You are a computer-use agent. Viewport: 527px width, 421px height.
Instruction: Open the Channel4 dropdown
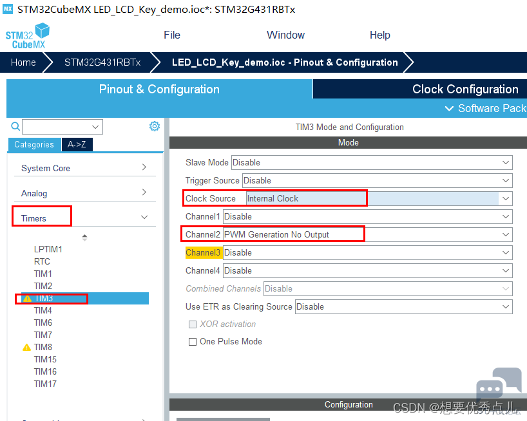[368, 271]
